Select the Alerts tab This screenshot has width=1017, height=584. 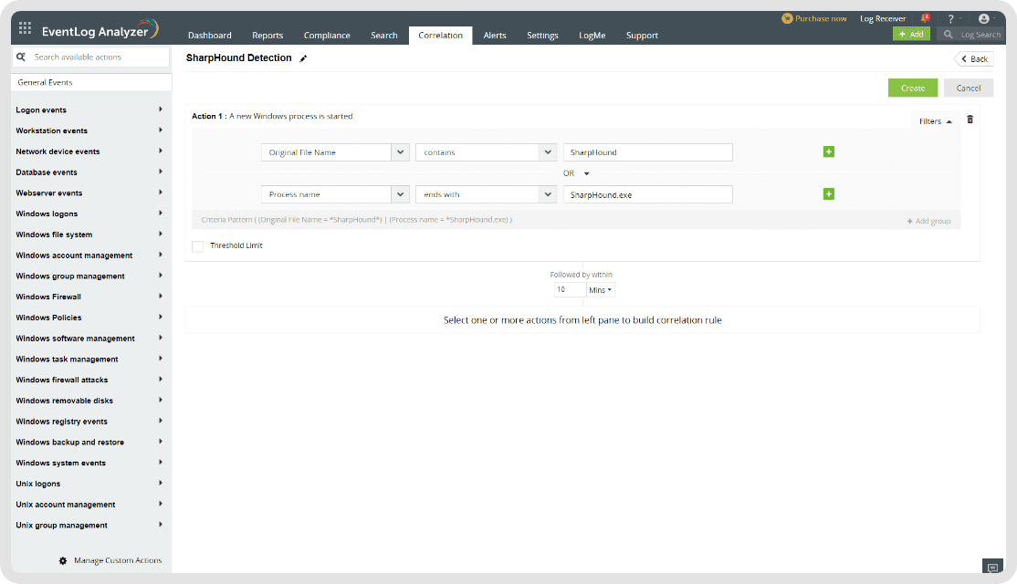click(x=494, y=35)
